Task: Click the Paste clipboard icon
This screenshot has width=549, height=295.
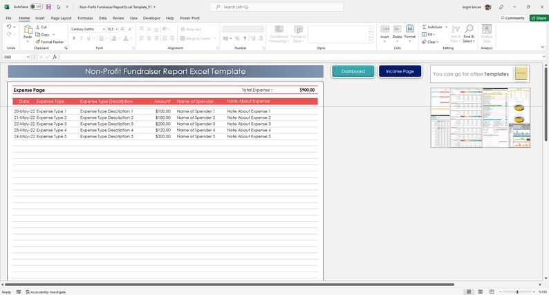Action: (28, 30)
